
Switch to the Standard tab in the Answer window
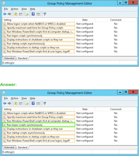(23, 148)
